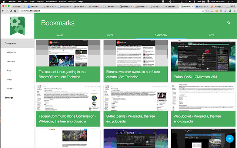Image resolution: width=237 pixels, height=148 pixels.
Task: Click the screen-shaped cast extension icon
Action: (212, 11)
